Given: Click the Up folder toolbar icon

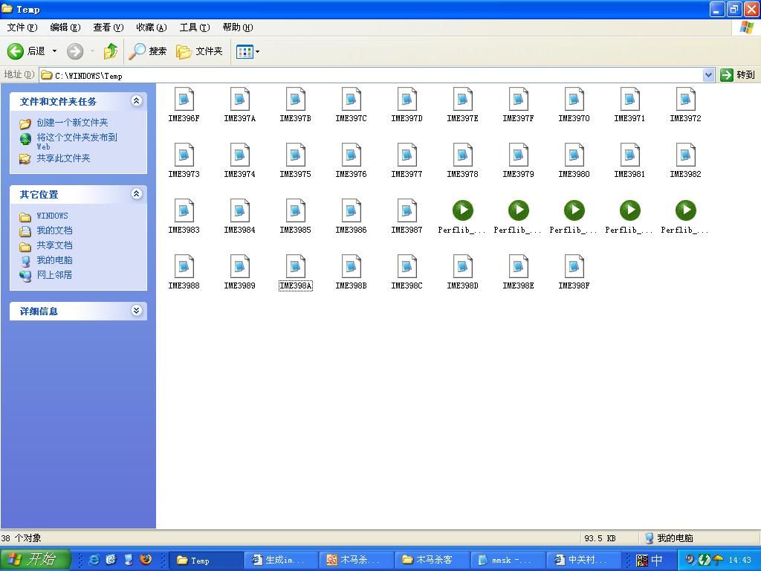Looking at the screenshot, I should pos(111,51).
